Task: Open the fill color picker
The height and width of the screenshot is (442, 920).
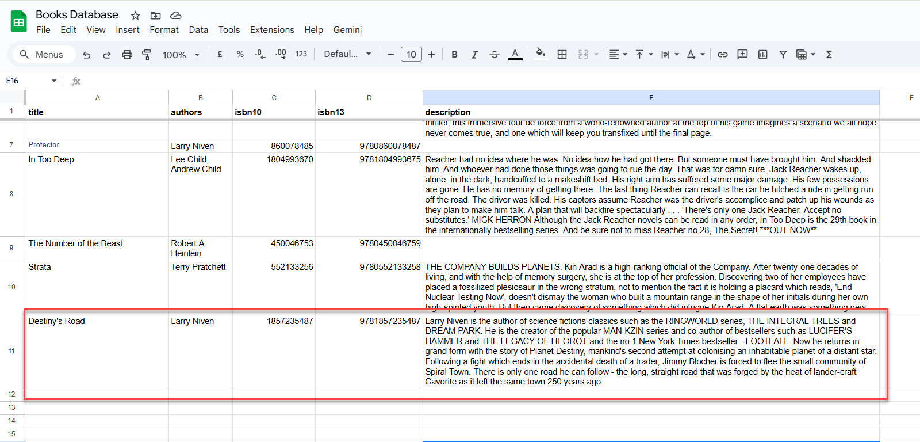Action: coord(540,54)
